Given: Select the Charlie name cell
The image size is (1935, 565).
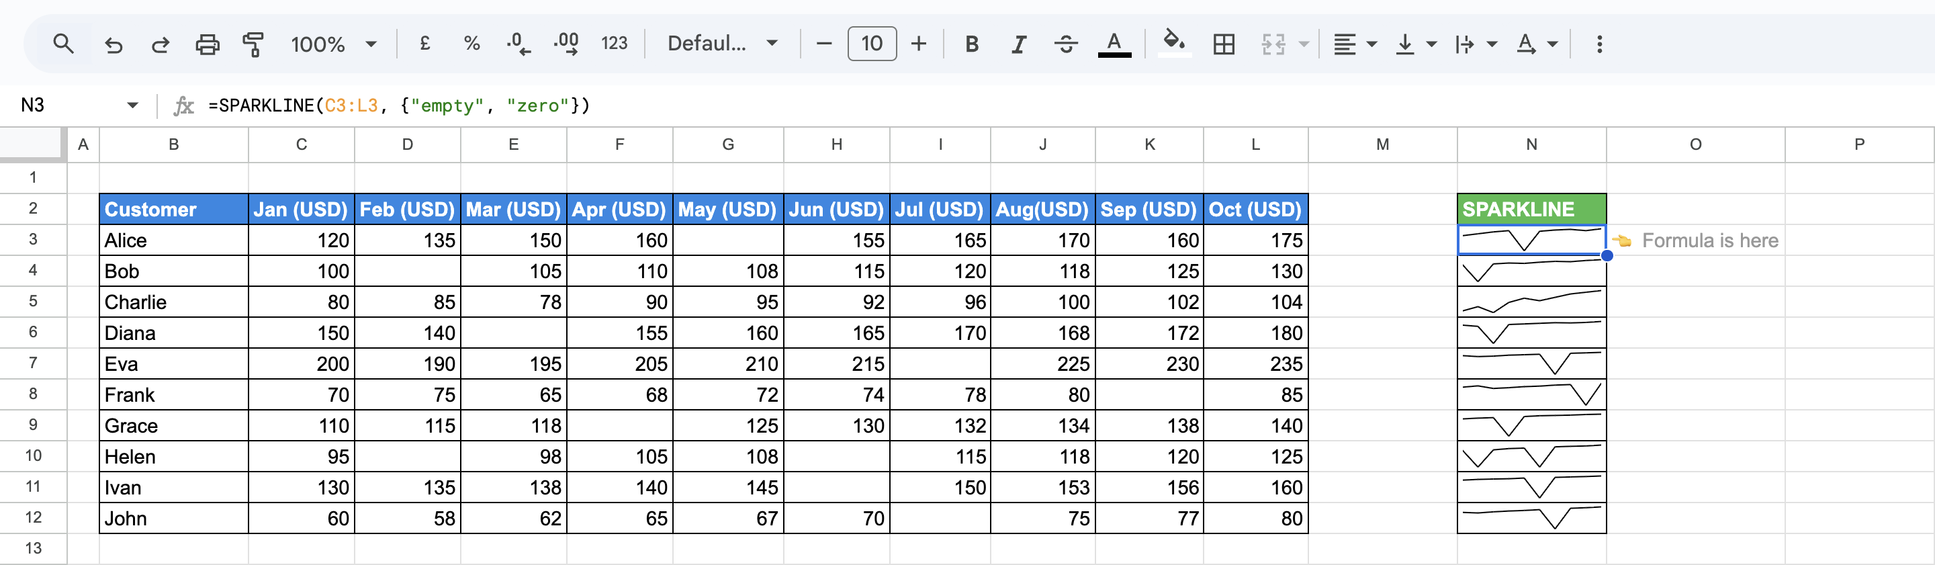Looking at the screenshot, I should click(x=173, y=302).
